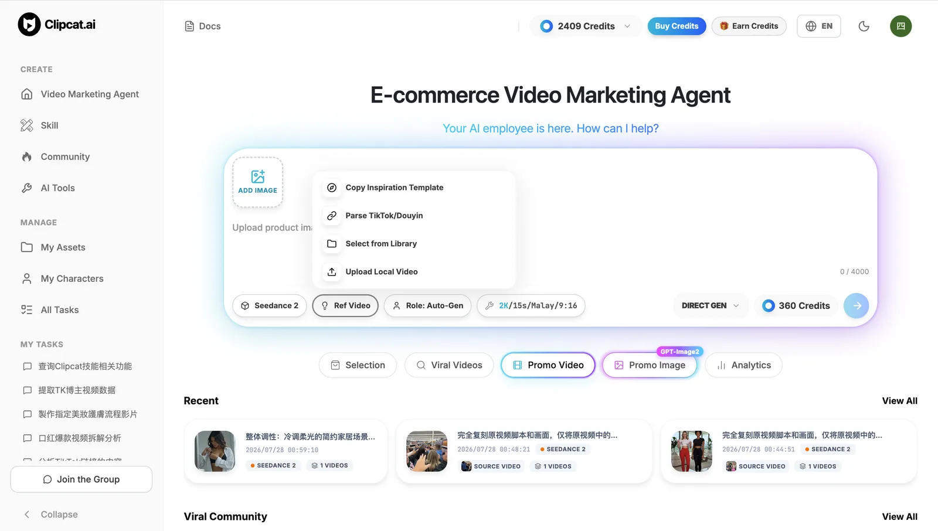Screen dimensions: 938x531
Task: Choose Copy Inspiration Template
Action: coord(414,188)
